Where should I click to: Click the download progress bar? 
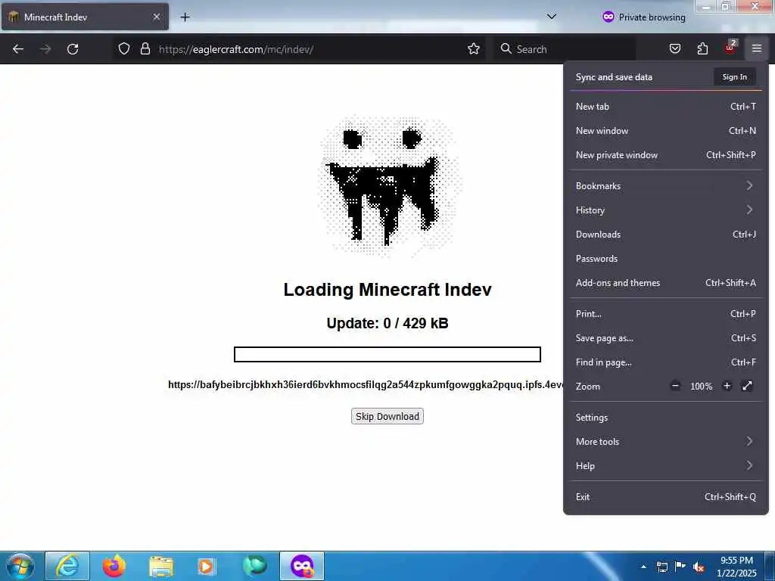(x=387, y=354)
